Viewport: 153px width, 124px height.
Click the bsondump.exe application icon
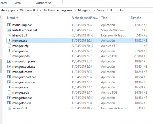(x=9, y=25)
